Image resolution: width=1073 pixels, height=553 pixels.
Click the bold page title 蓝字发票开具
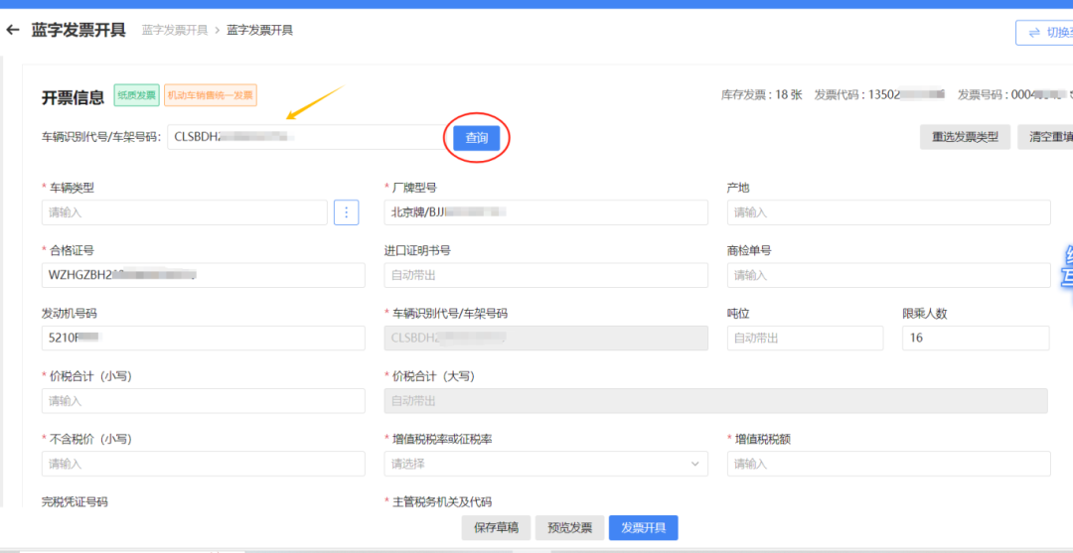pyautogui.click(x=78, y=30)
